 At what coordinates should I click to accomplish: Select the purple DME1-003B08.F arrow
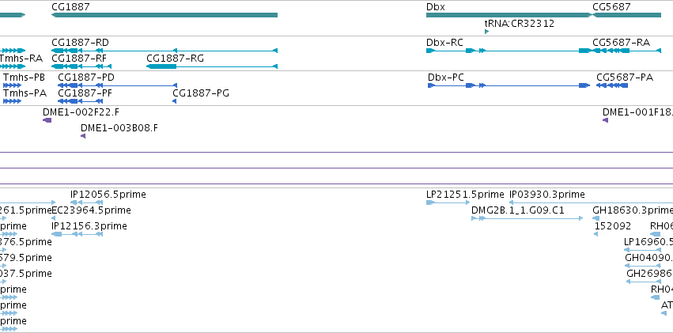pos(83,136)
